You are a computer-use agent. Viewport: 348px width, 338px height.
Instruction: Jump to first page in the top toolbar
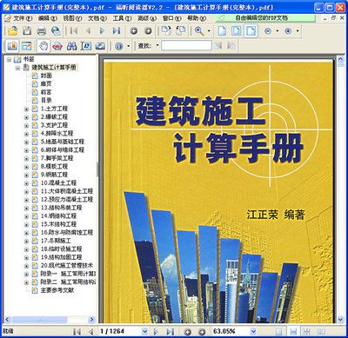pyautogui.click(x=74, y=30)
